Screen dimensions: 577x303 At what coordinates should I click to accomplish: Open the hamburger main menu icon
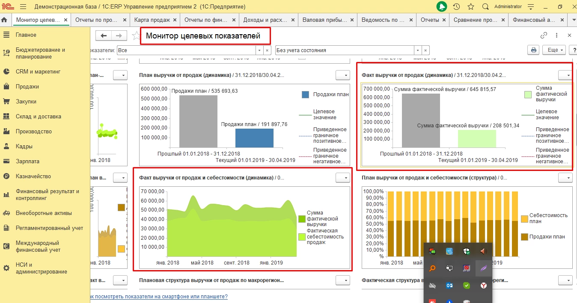coord(23,7)
